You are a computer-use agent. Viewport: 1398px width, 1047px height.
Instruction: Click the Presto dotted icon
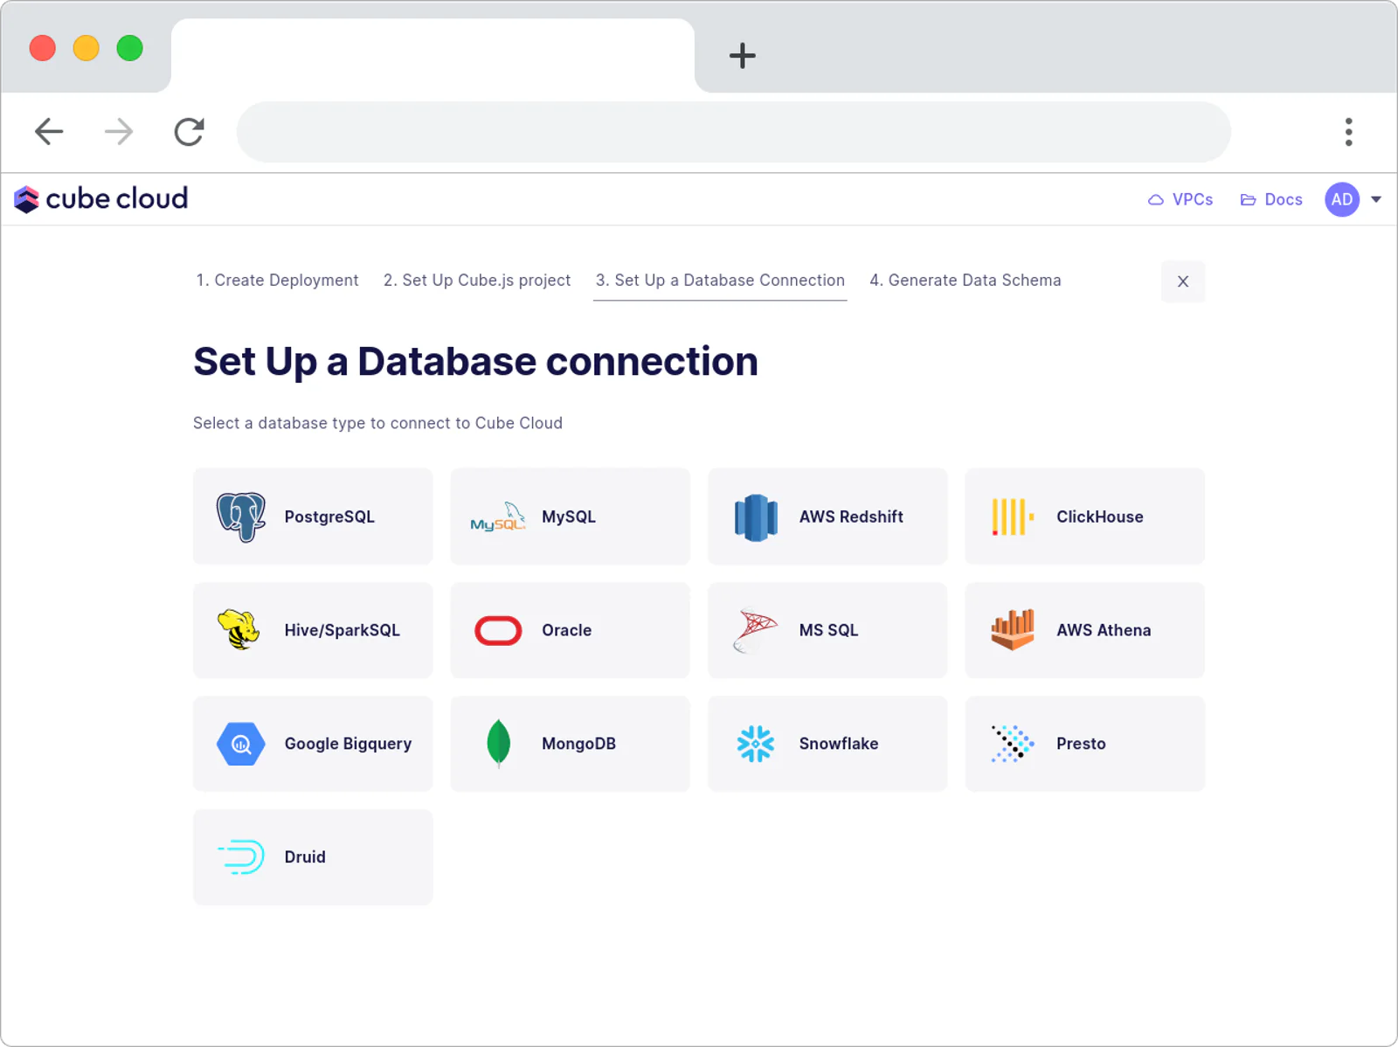click(1013, 744)
